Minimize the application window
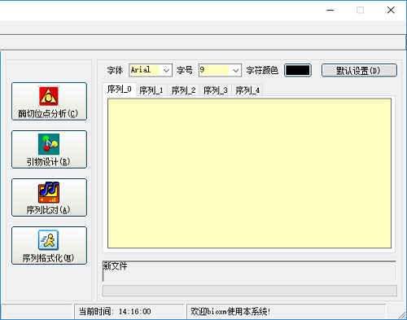This screenshot has height=320, width=407. pos(330,11)
